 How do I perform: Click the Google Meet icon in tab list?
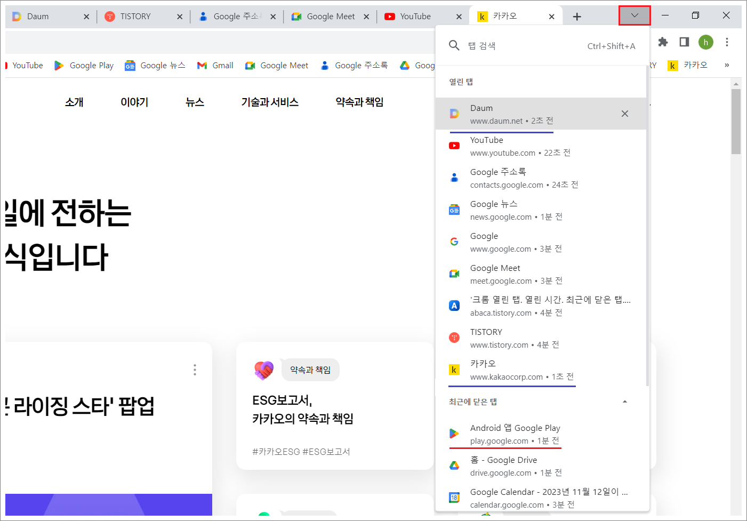[x=454, y=274]
